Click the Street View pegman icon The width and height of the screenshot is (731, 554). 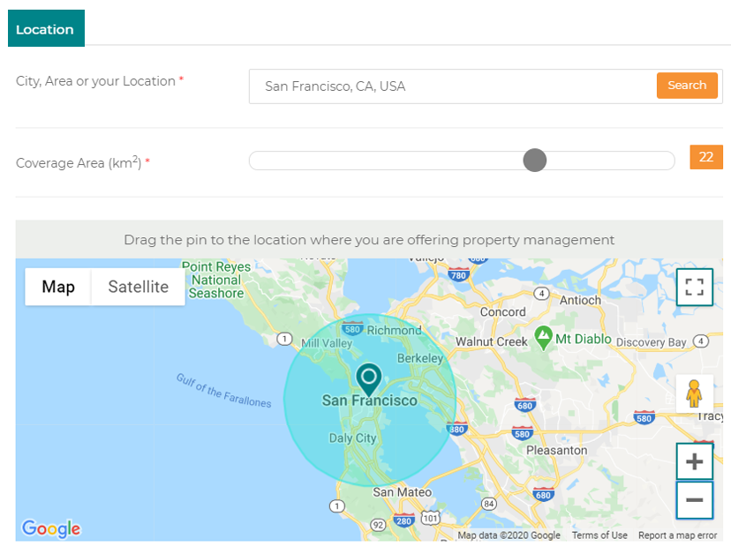[694, 393]
